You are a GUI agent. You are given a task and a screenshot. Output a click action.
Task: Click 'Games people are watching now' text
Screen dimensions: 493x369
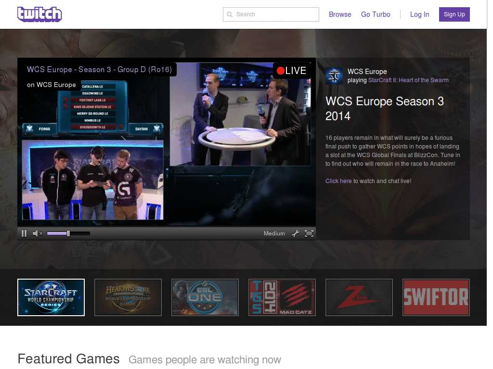(x=205, y=359)
